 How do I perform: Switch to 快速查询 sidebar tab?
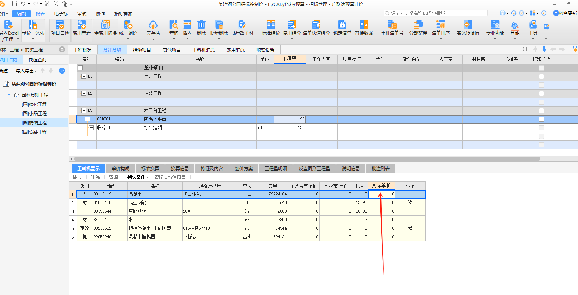click(38, 59)
